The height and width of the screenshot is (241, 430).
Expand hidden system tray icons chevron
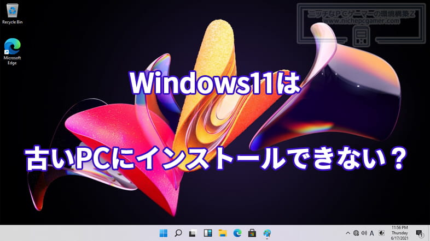point(348,233)
